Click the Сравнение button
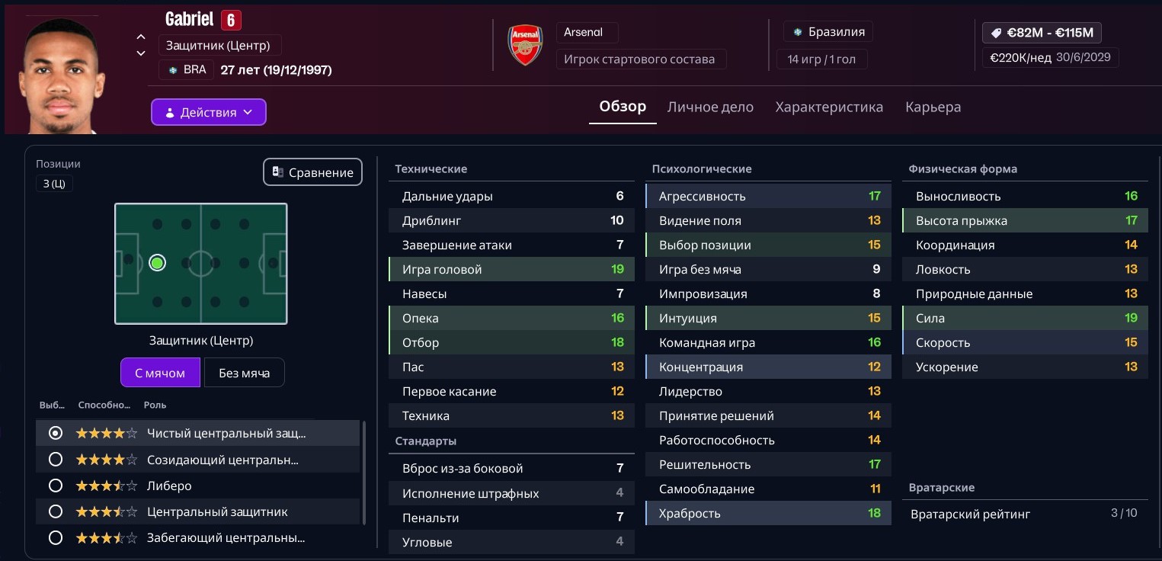The height and width of the screenshot is (561, 1162). 312,172
